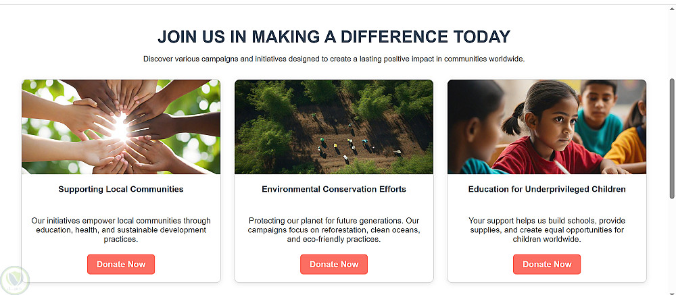Click the leaf watermark logo in the corner
This screenshot has height=295, width=676.
[x=16, y=279]
